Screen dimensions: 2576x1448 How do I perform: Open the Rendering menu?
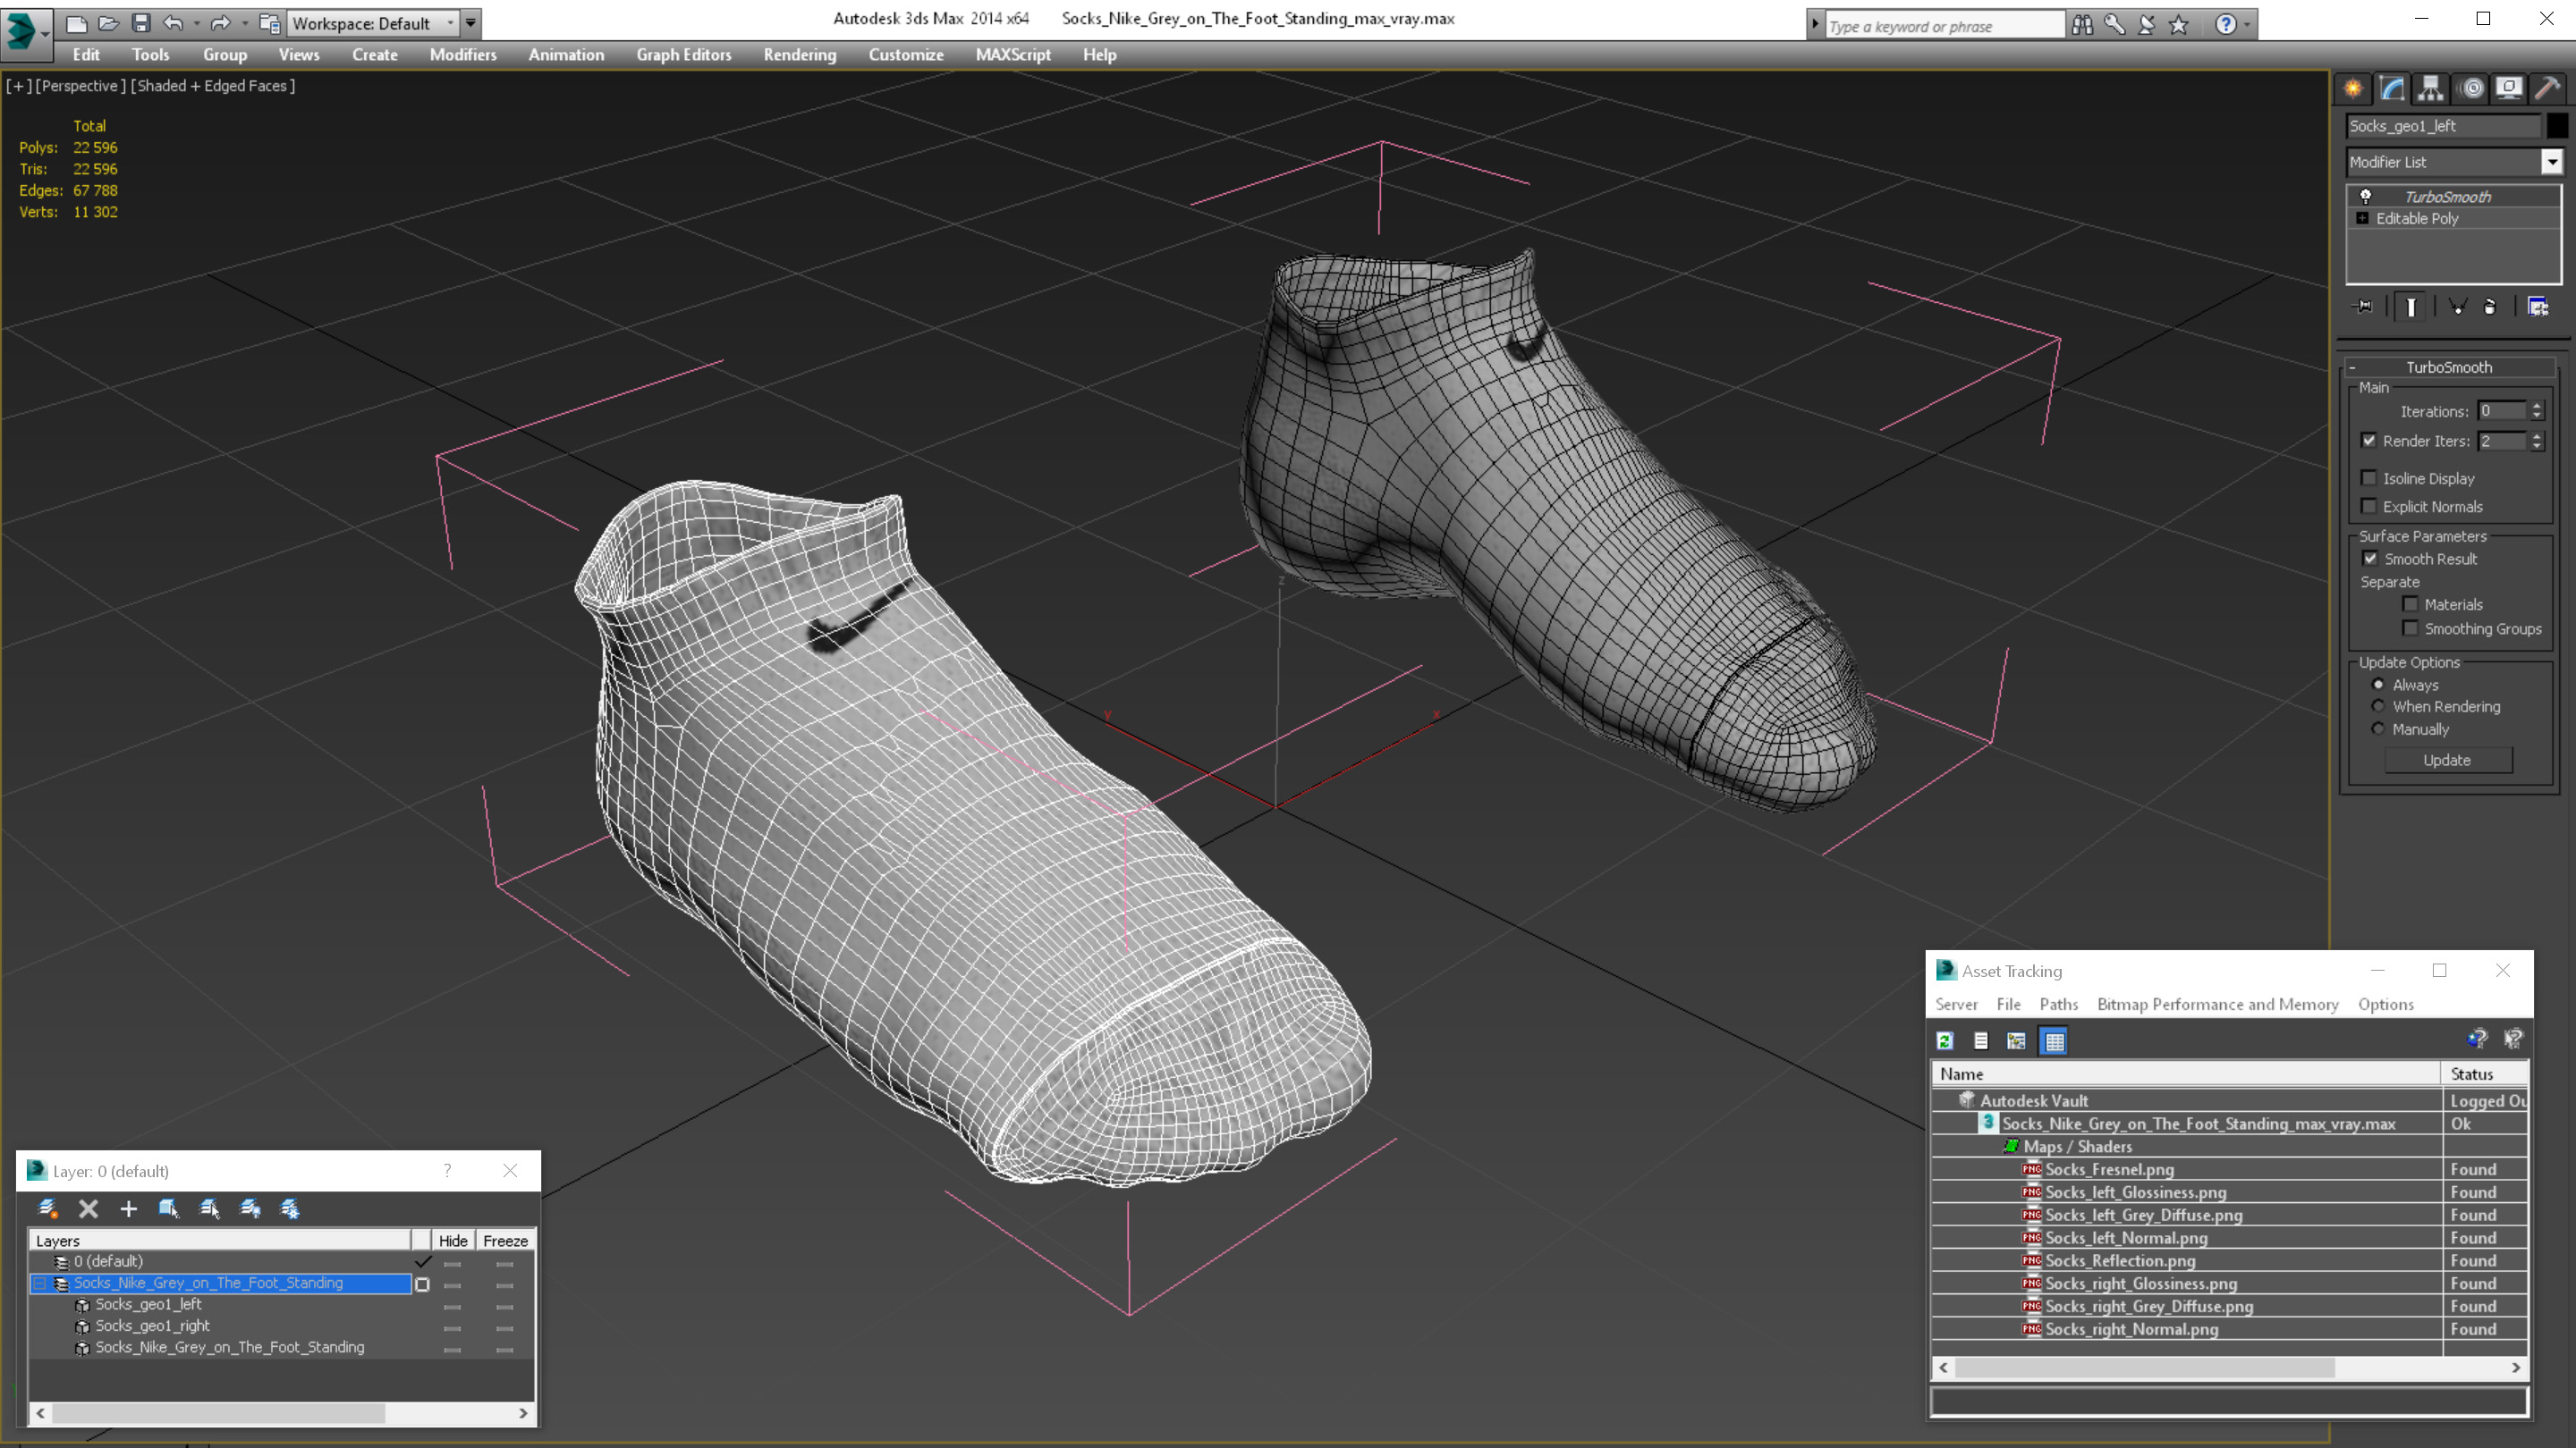[x=799, y=55]
